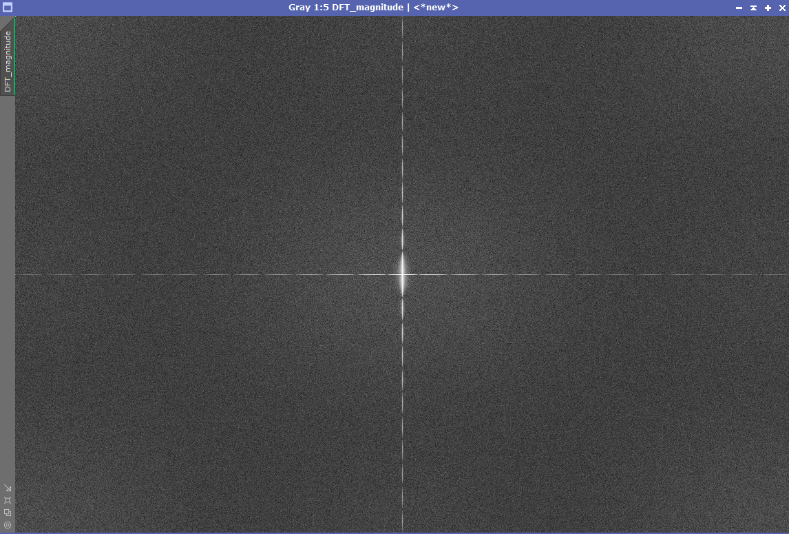Click the fit view square icon

[x=8, y=500]
